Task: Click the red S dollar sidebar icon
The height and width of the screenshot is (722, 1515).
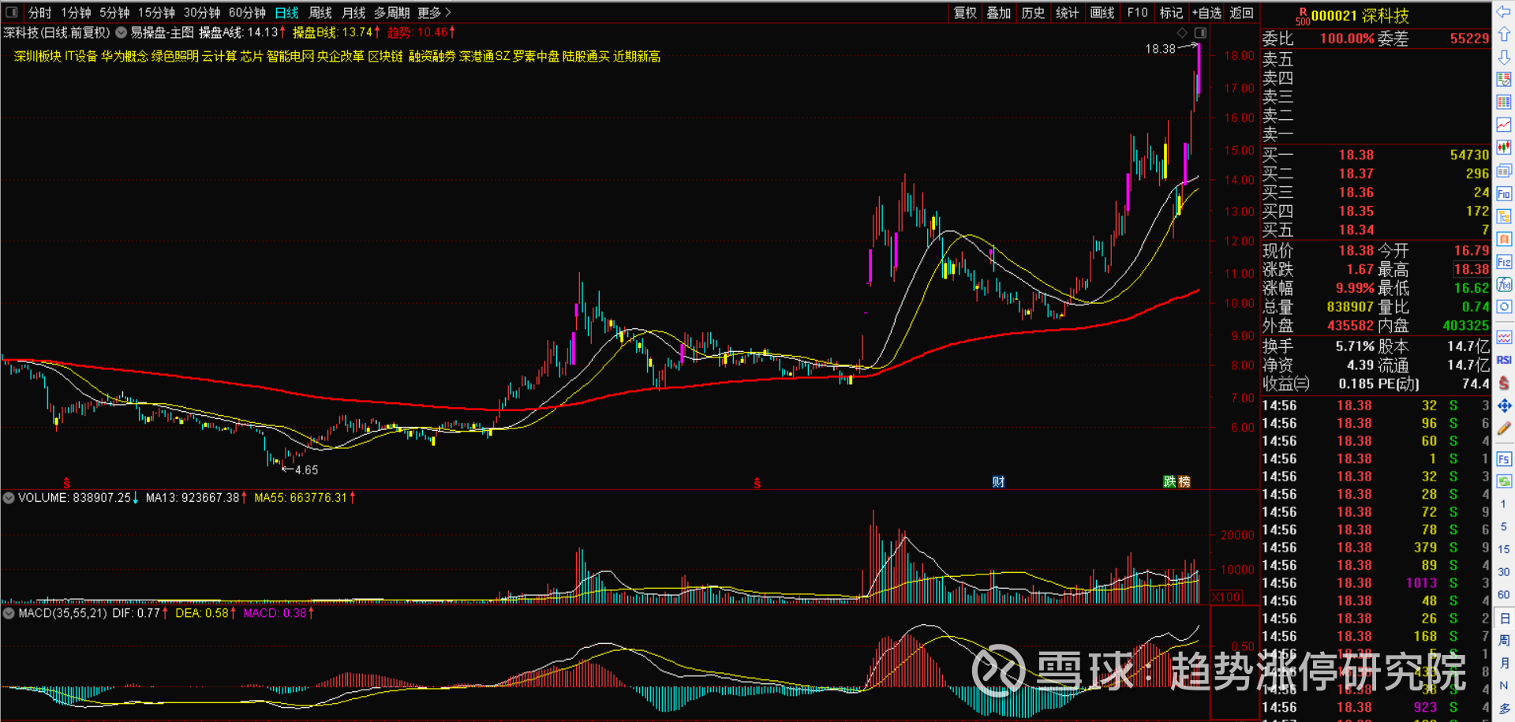Action: (x=1504, y=383)
